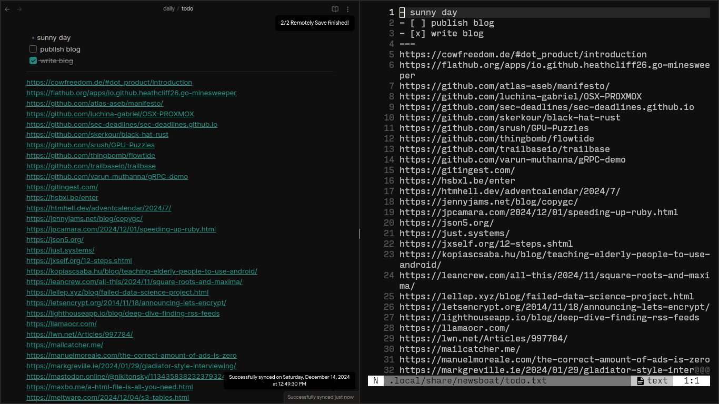Switch to reading view via book icon
Screen dimensions: 719x404
click(335, 9)
